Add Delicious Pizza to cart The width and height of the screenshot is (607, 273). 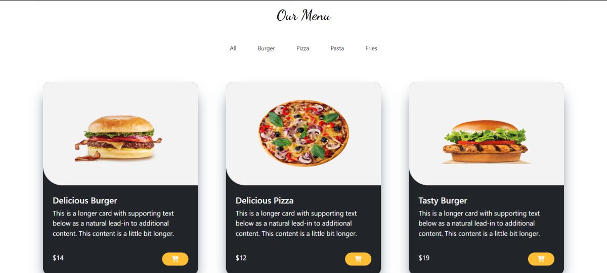358,259
